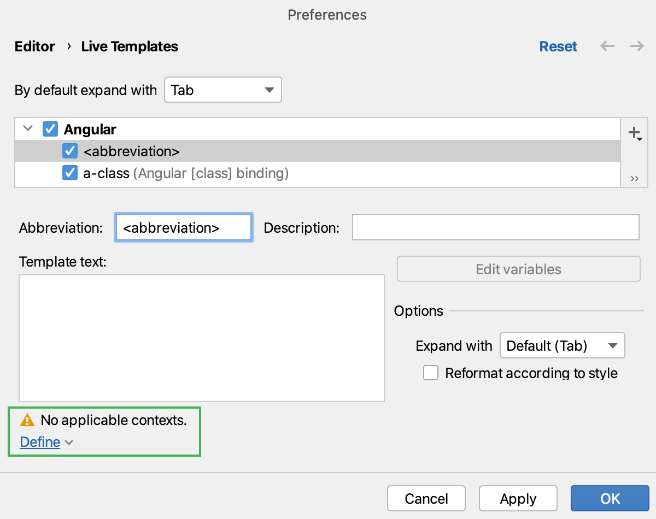The height and width of the screenshot is (519, 656).
Task: Toggle the <abbreviation> template checkbox
Action: point(70,151)
